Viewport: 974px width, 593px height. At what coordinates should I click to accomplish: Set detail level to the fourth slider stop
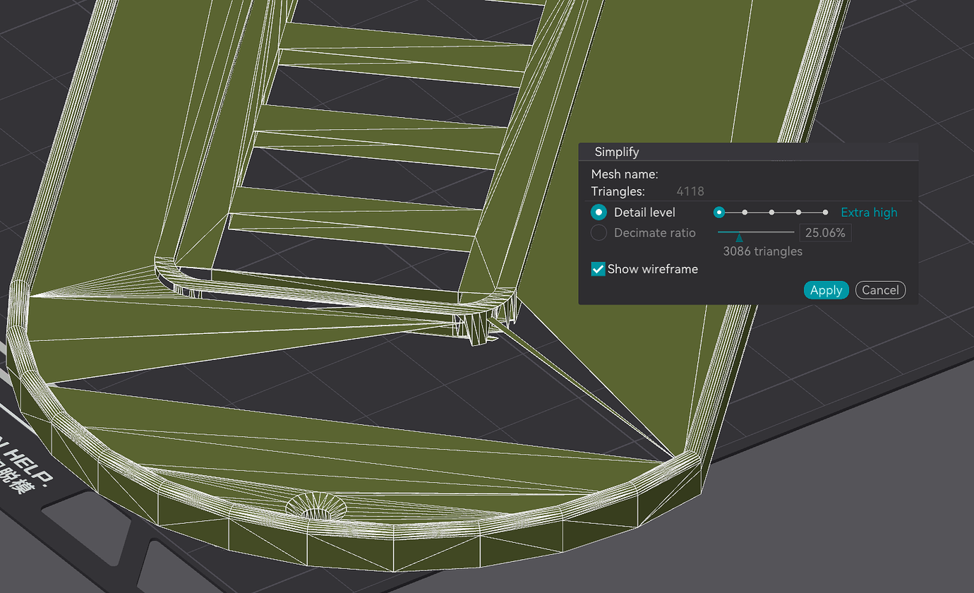pyautogui.click(x=798, y=212)
